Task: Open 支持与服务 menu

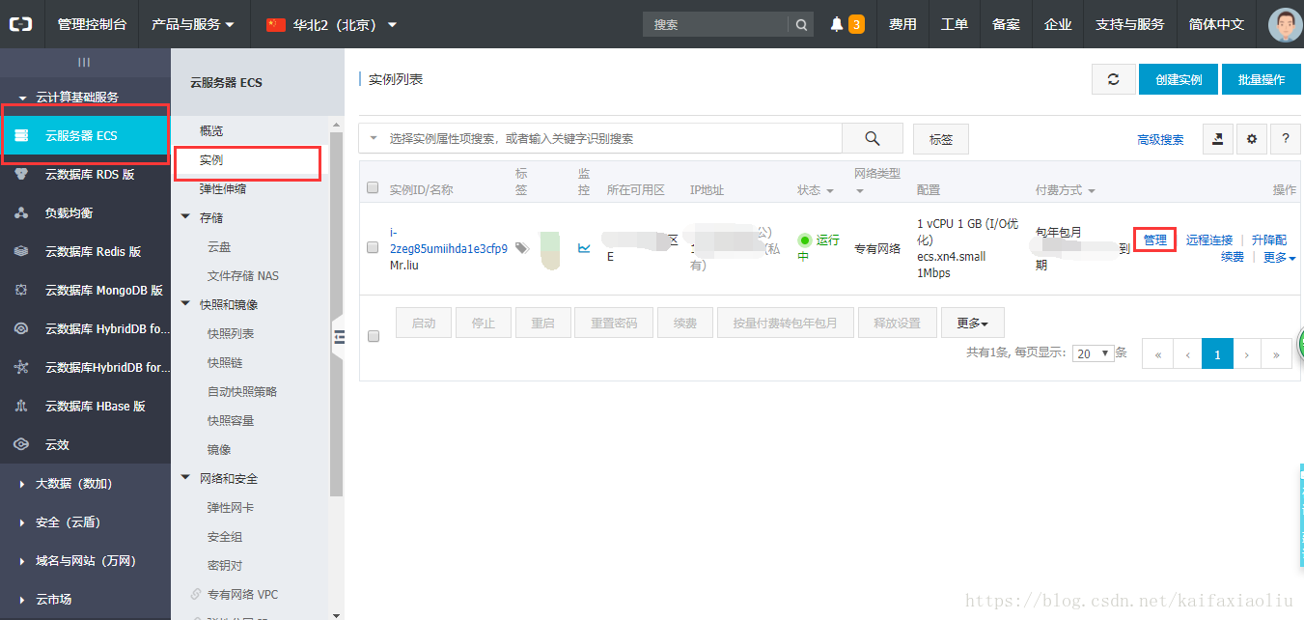Action: (x=1129, y=24)
